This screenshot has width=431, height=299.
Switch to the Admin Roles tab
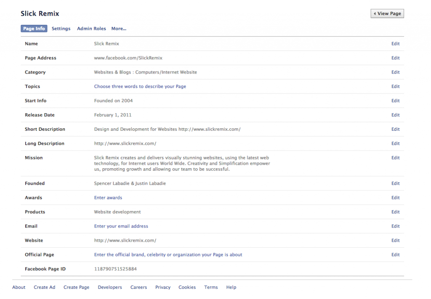[91, 29]
